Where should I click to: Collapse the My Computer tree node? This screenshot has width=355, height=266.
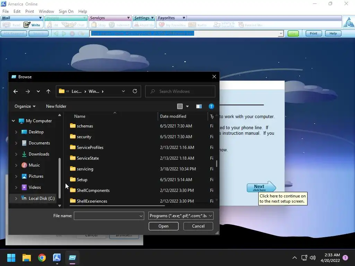tap(14, 121)
